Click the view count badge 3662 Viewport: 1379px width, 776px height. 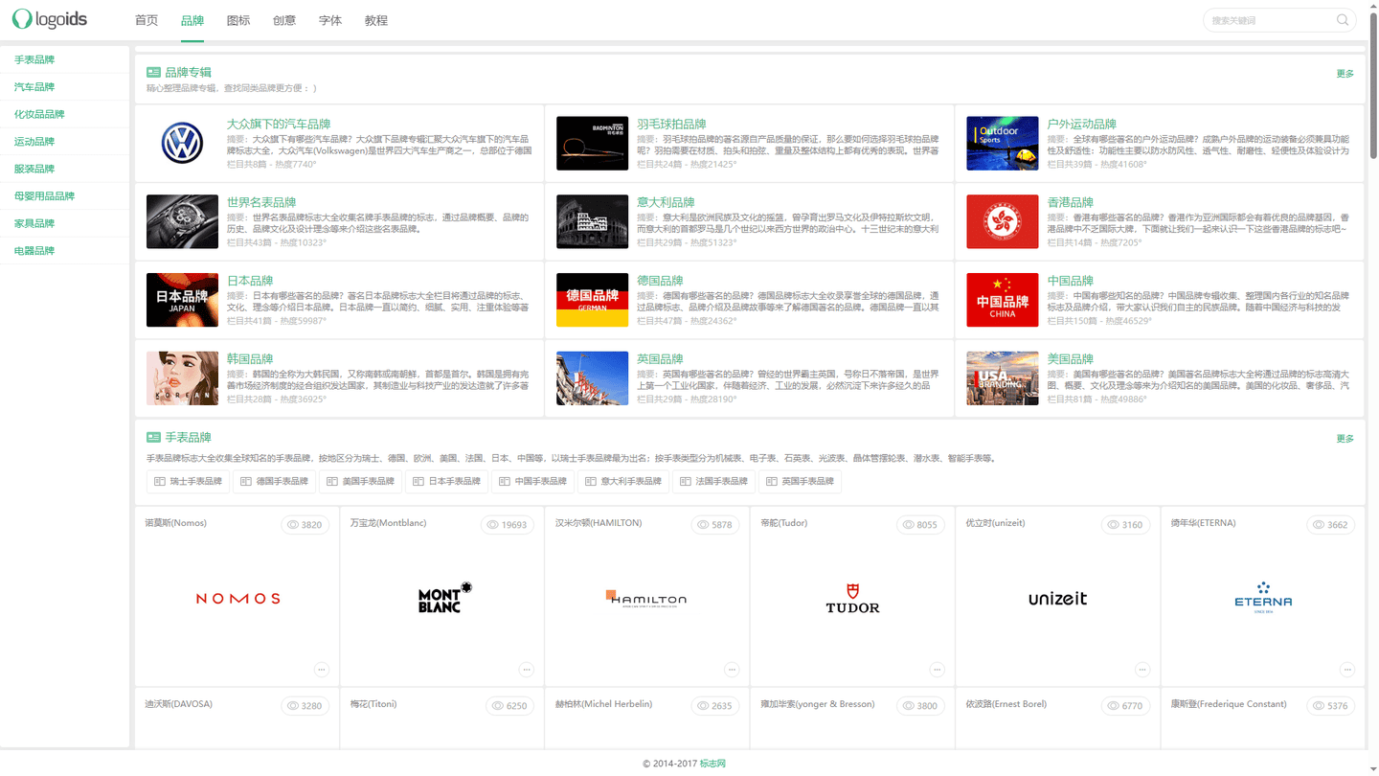coord(1331,525)
